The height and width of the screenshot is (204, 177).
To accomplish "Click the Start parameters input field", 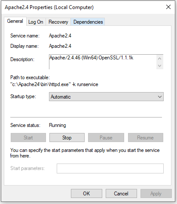I will [x=110, y=168].
